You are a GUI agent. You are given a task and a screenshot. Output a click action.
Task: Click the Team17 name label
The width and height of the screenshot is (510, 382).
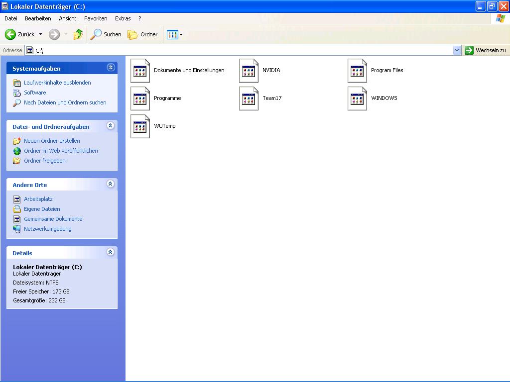click(272, 98)
